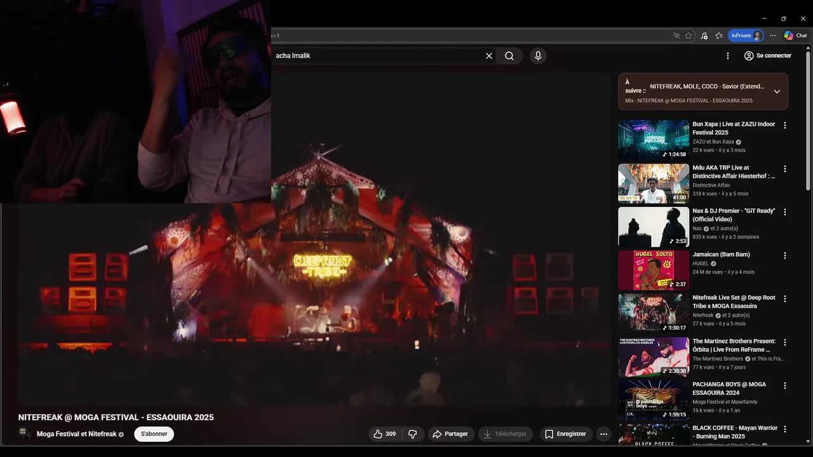
Task: Open Nas & DJ Premier video thumbnail
Action: [654, 227]
